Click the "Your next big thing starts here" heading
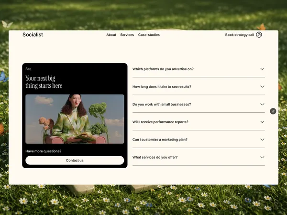Image resolution: width=287 pixels, height=215 pixels. (44, 82)
